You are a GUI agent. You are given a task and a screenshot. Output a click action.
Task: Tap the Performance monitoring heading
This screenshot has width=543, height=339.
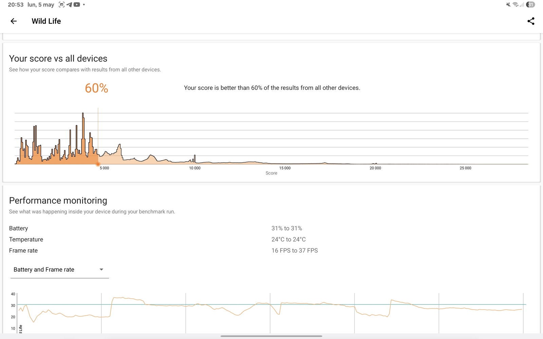click(x=58, y=201)
